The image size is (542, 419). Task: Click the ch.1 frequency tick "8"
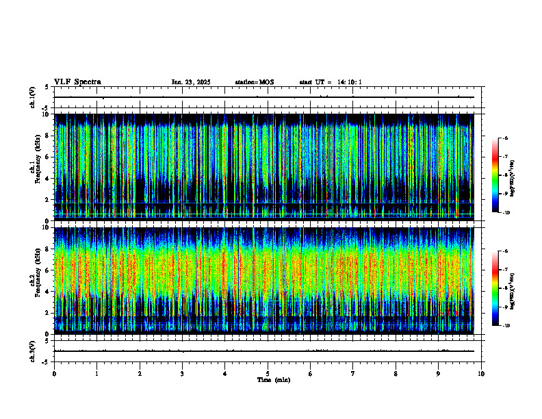click(x=47, y=136)
